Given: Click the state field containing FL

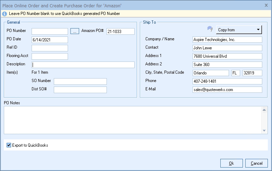Looking at the screenshot, I should (236, 73).
